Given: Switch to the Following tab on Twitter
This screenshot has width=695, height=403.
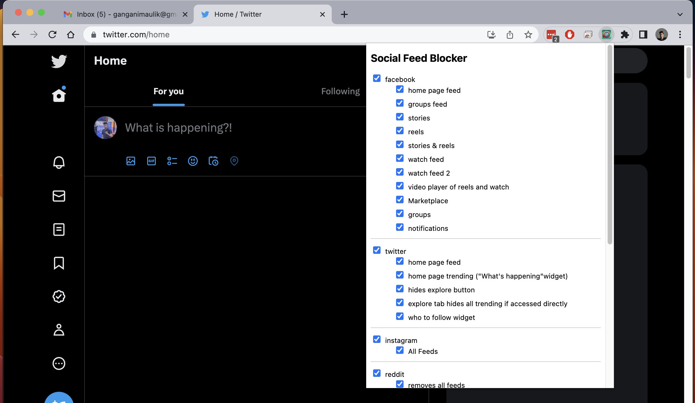Looking at the screenshot, I should click(x=340, y=91).
